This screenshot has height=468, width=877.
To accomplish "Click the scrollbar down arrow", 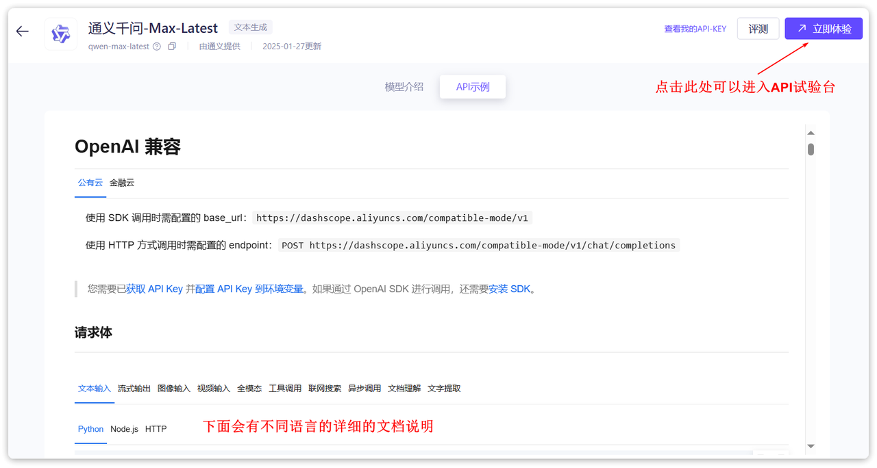I will coord(811,445).
